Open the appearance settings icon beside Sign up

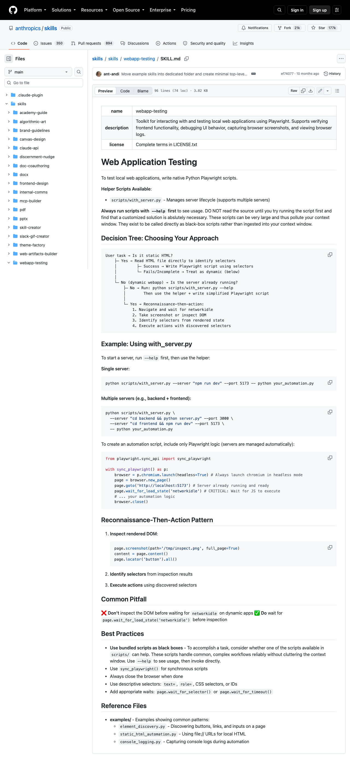(x=337, y=10)
